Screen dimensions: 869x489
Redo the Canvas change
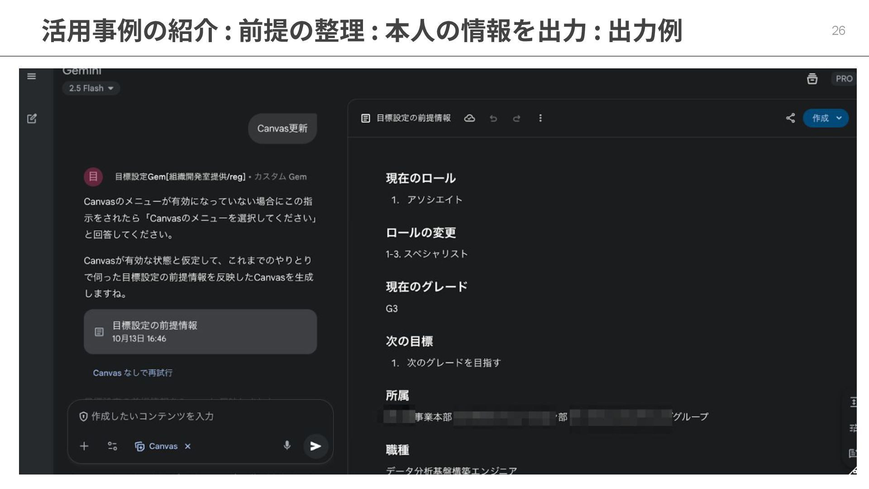[x=516, y=119]
